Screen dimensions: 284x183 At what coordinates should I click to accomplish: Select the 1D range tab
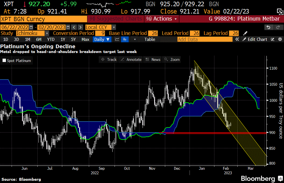tap(6, 39)
